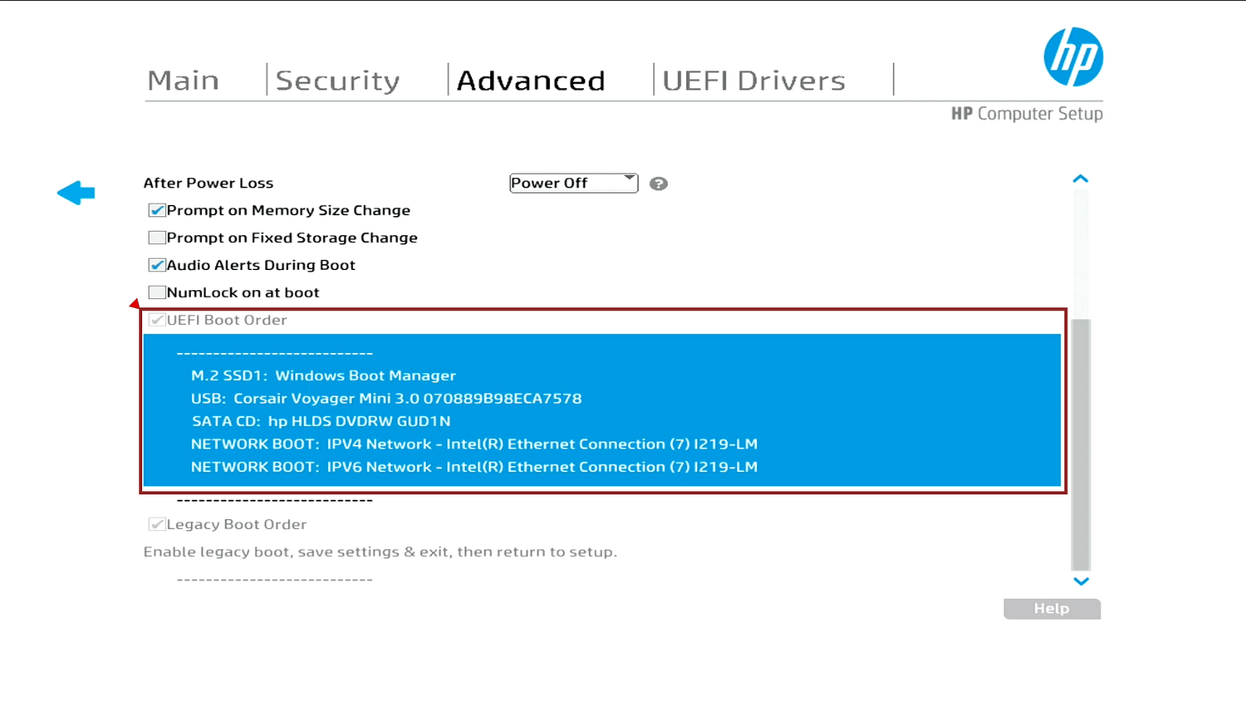Image resolution: width=1246 pixels, height=701 pixels.
Task: Switch to the Main tab
Action: coord(184,80)
